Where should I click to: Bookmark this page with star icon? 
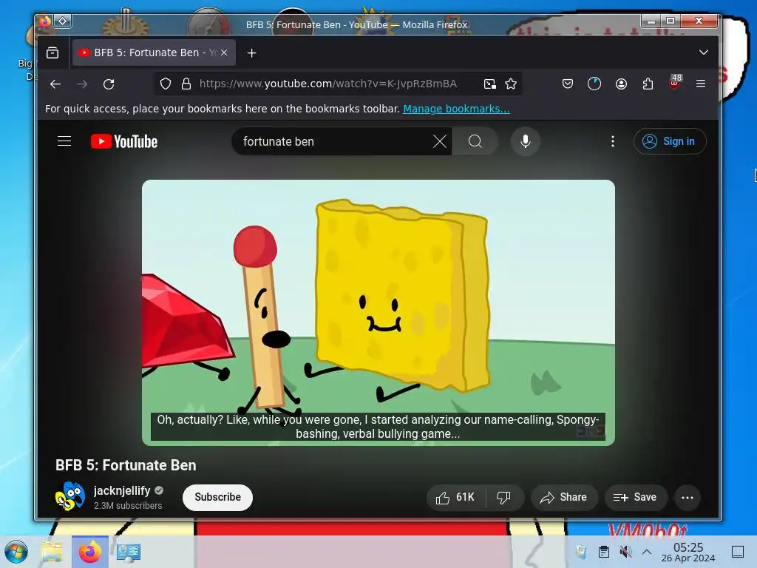click(511, 84)
